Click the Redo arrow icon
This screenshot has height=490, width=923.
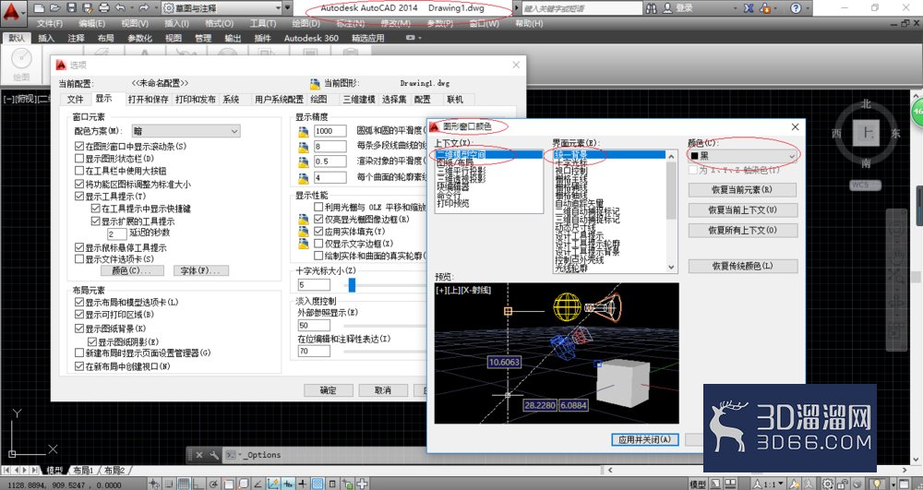[144, 8]
